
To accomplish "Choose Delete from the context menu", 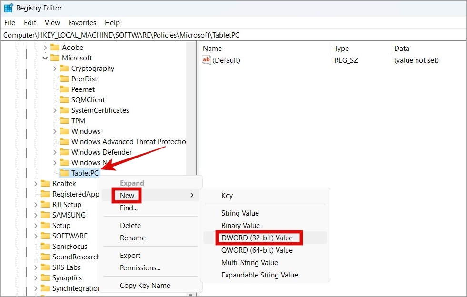I will [150, 226].
